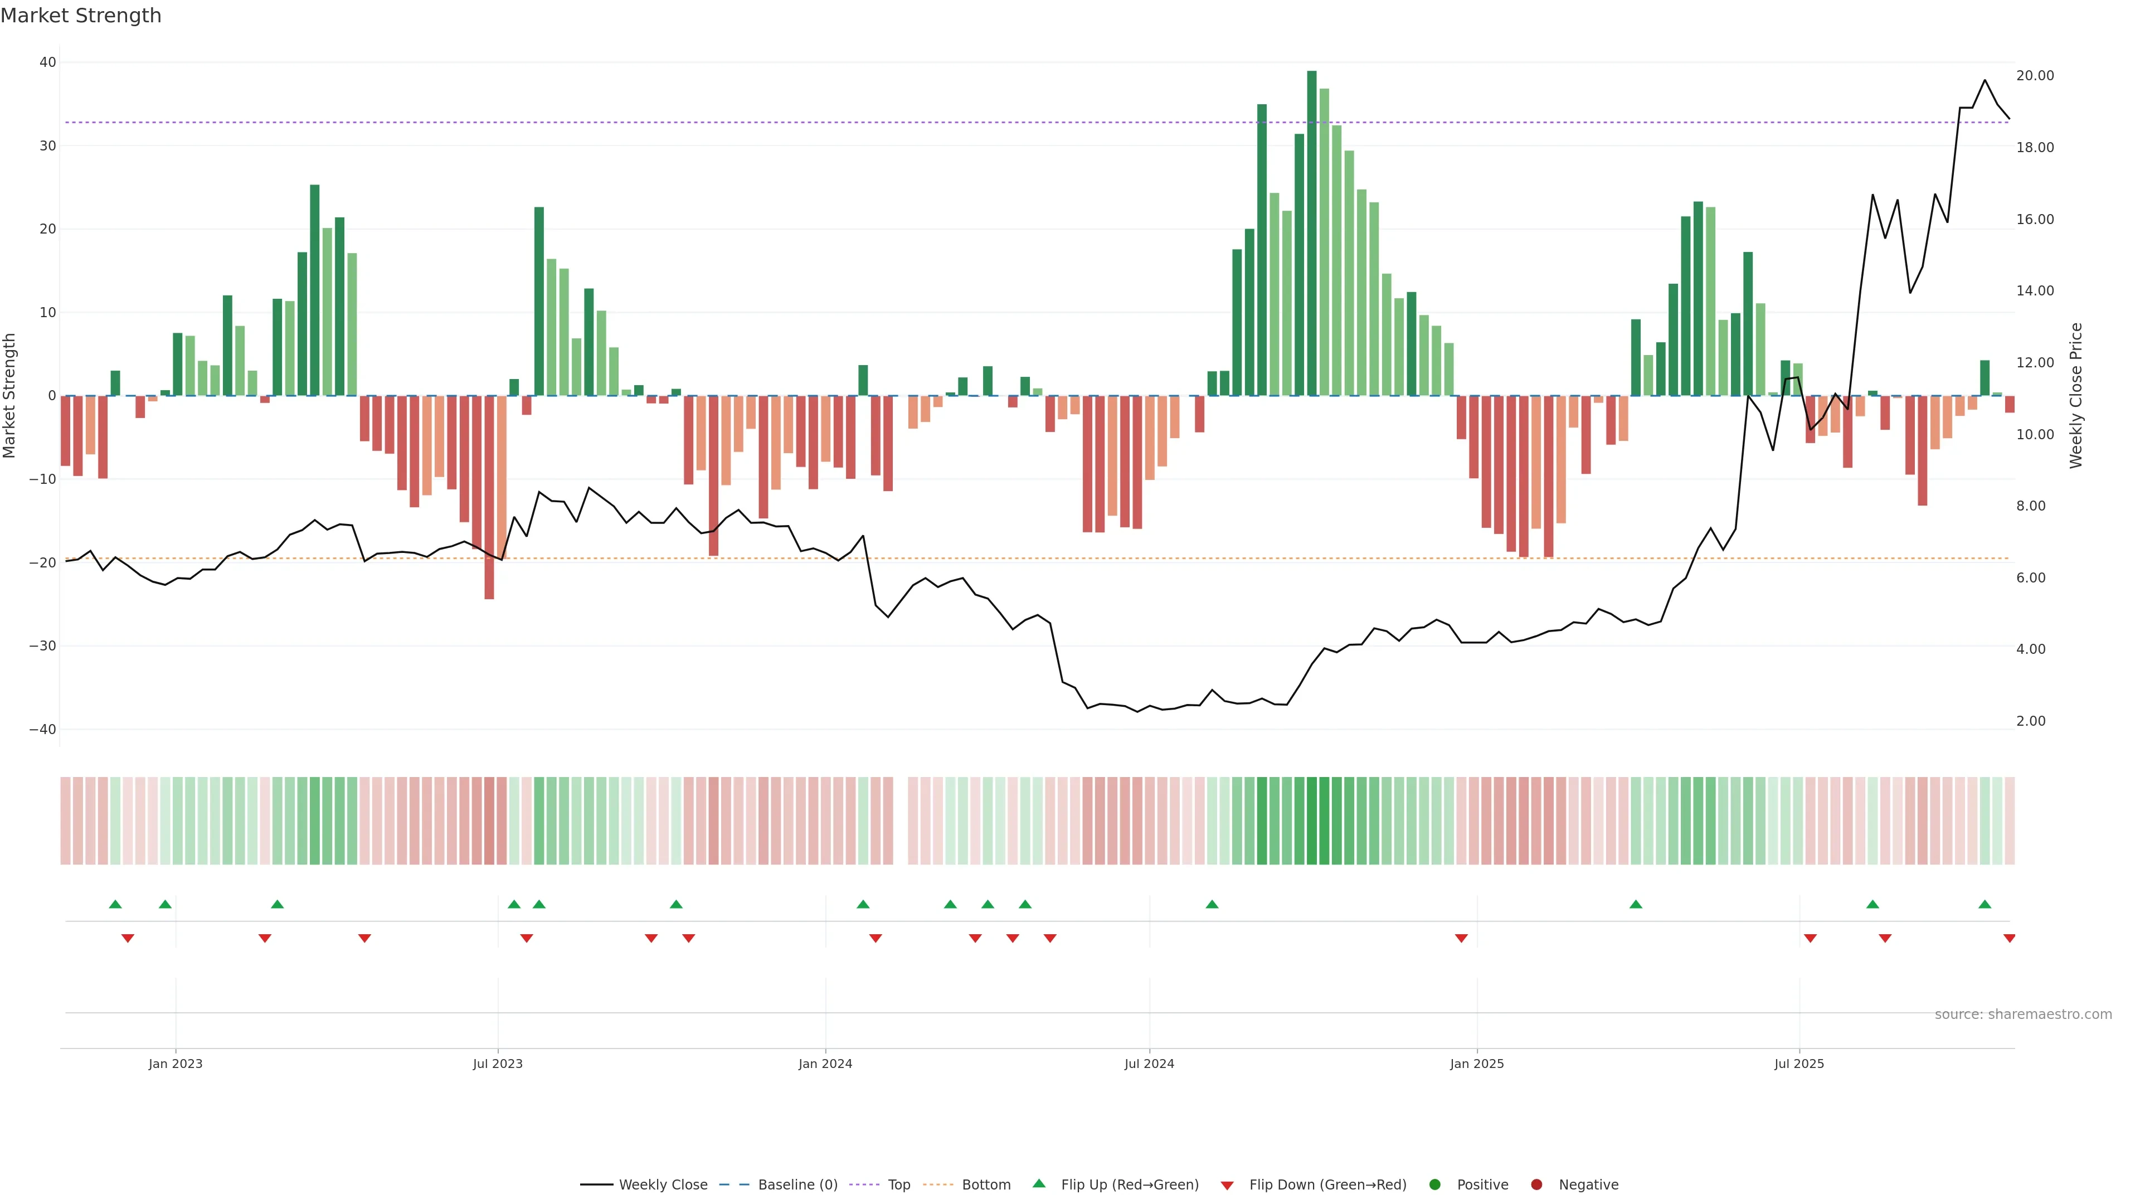Select flip-down marker just before Jan 2025

1461,938
